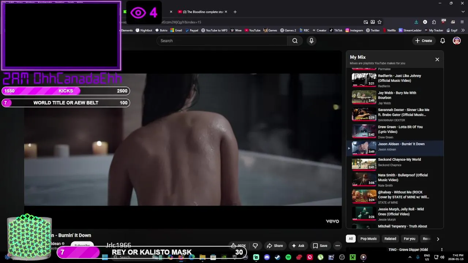Viewport: 468px width, 263px height.
Task: Open Discord from the taskbar
Action: pos(267,257)
